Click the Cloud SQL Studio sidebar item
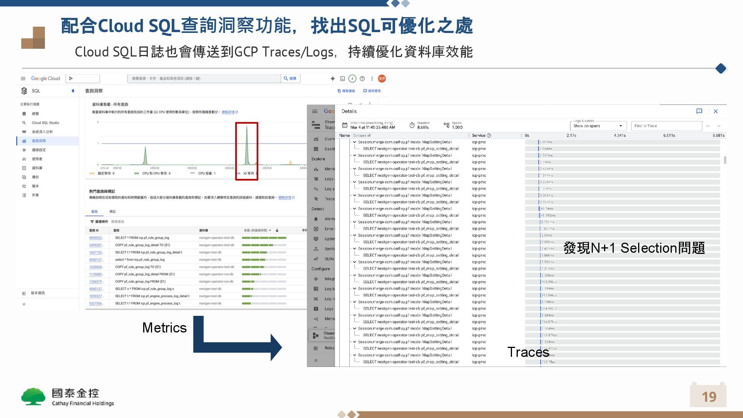This screenshot has width=743, height=418. [45, 123]
